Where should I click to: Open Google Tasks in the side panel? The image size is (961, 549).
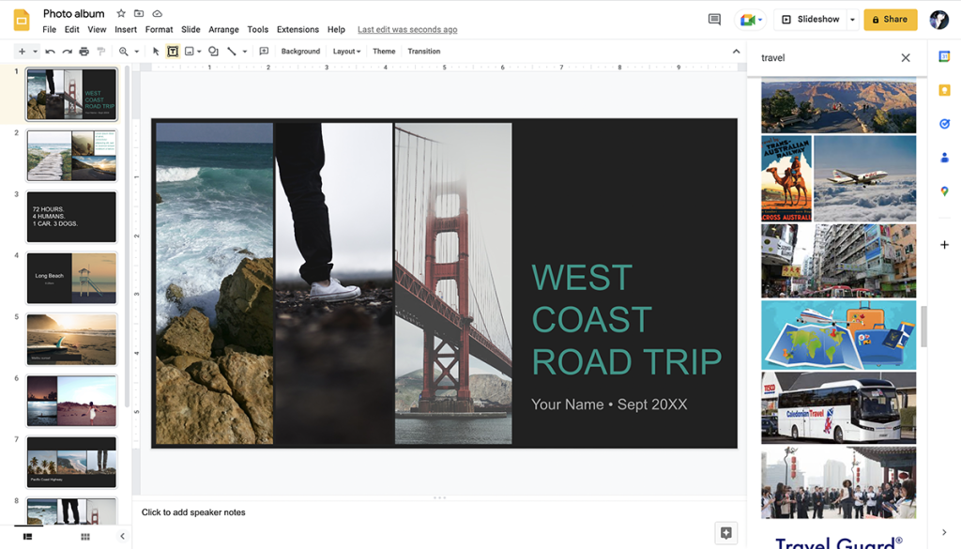(944, 124)
